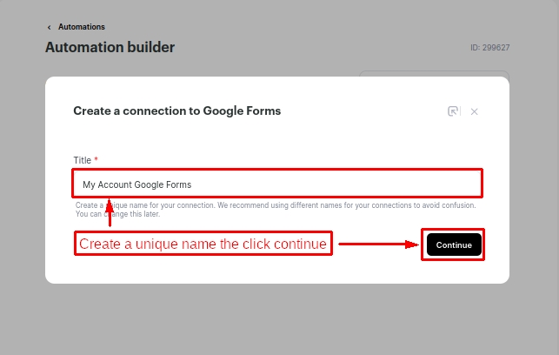Click the 'Create a connection to Google Forms' heading

tap(176, 111)
